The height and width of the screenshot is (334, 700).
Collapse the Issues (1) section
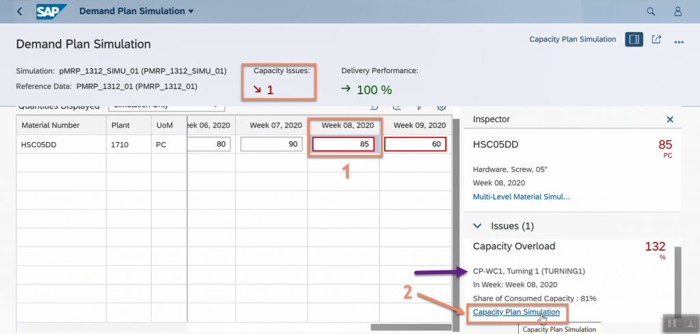(477, 226)
